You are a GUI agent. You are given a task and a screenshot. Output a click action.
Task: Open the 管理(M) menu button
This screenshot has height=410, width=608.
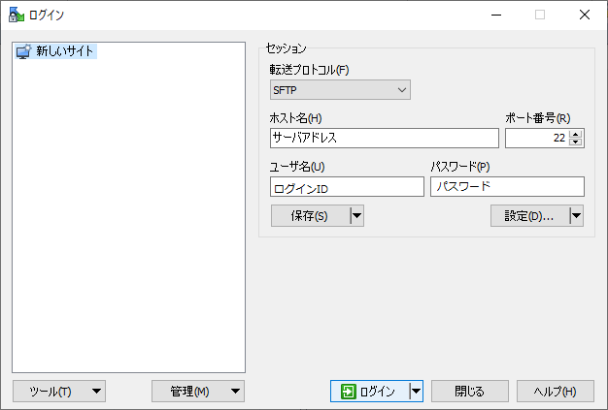pyautogui.click(x=198, y=391)
